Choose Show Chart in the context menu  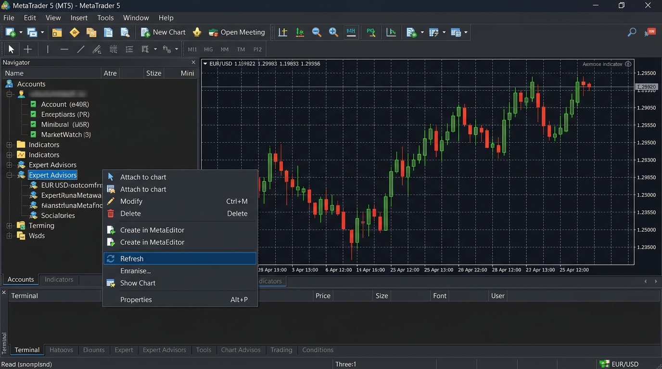pos(180,283)
